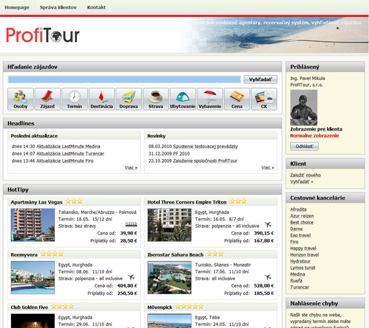Open the Eso travel agency link
The width and height of the screenshot is (369, 328).
tap(300, 235)
